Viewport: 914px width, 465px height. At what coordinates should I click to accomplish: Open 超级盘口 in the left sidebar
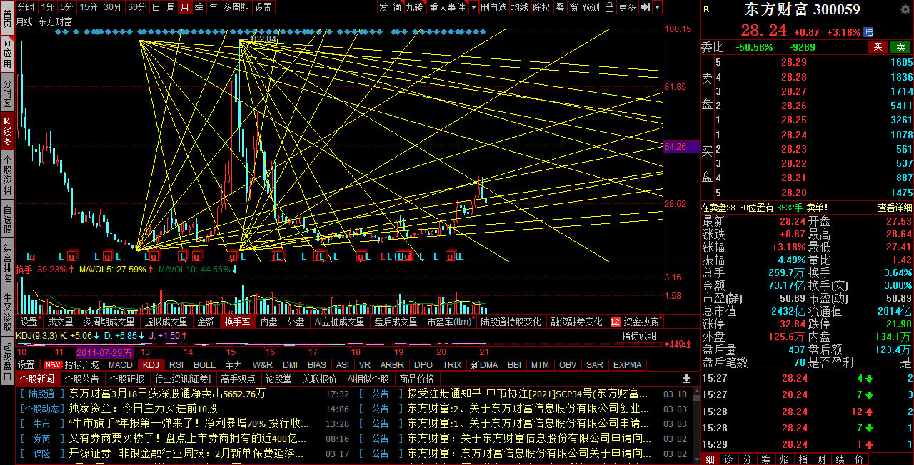click(7, 362)
